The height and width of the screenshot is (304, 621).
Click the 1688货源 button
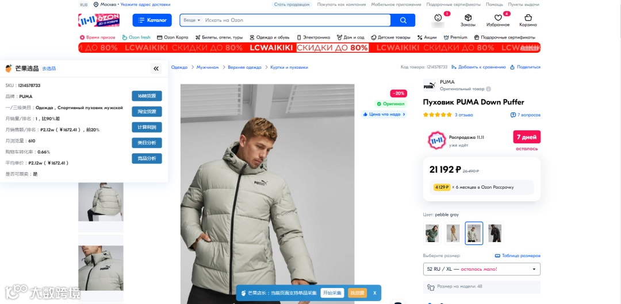[x=147, y=96]
